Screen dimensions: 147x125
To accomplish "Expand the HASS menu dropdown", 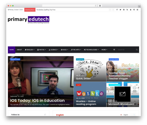I will tap(64, 50).
